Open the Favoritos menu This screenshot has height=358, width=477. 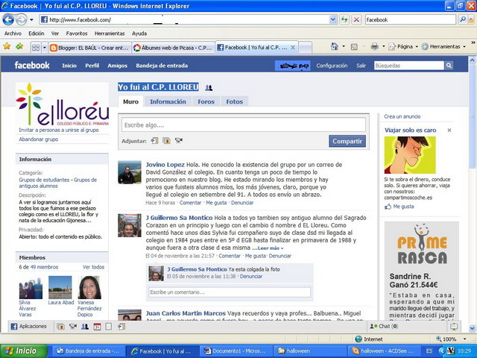tap(77, 34)
